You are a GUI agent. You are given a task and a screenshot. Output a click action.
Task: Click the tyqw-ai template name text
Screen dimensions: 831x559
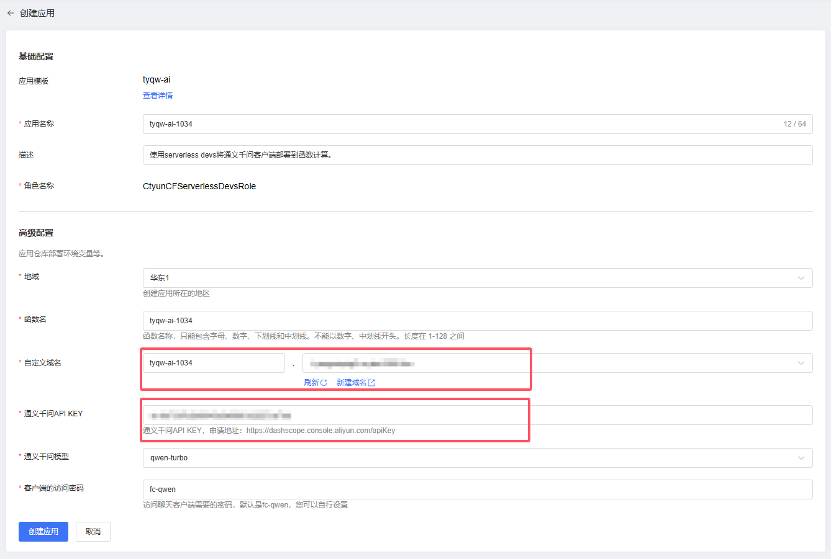[157, 79]
